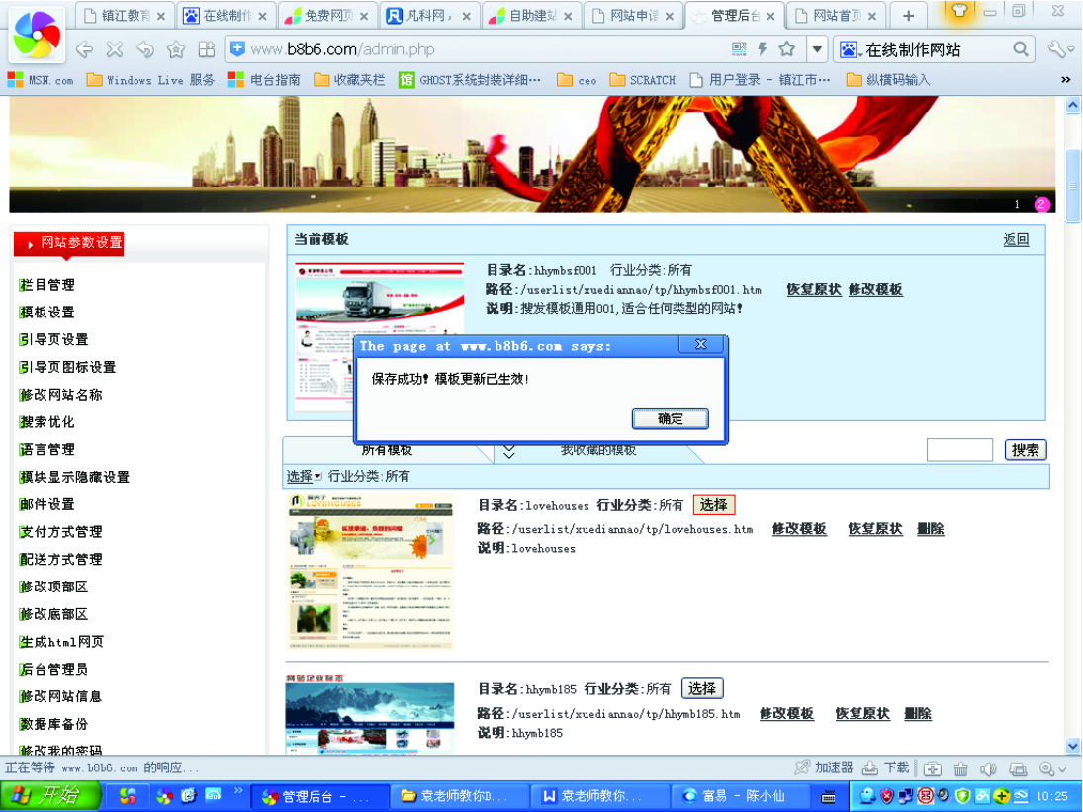Viewport: 1083px width, 812px height.
Task: Switch to the 网站首页 browser tab
Action: (x=836, y=16)
